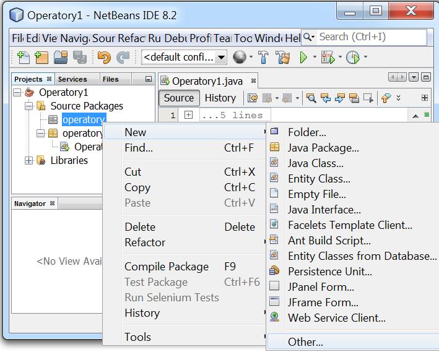Click the Save All toolbar icon

(80, 58)
